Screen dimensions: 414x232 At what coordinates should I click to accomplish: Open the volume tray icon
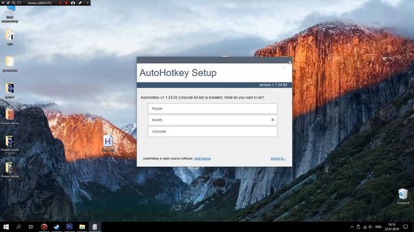point(371,227)
